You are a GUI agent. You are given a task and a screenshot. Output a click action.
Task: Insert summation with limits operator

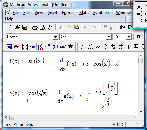coord(113,47)
